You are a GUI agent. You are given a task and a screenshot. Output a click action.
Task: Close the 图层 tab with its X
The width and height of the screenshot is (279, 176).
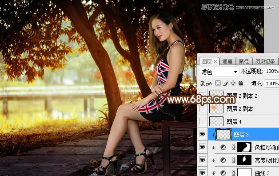coord(215,62)
